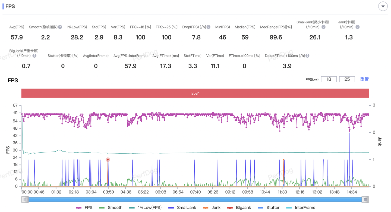Click help icon beside Delta(FTime)>100ms
The width and height of the screenshot is (391, 212).
(307, 56)
